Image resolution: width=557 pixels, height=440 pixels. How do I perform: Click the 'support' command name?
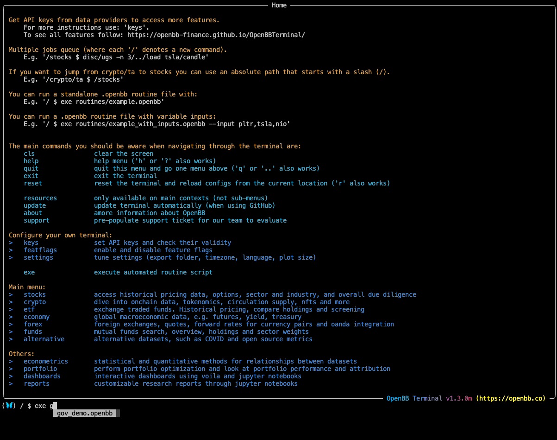click(37, 220)
